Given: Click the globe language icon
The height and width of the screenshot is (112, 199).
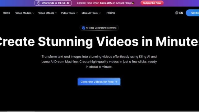Looking at the screenshot, I should [x=177, y=13].
